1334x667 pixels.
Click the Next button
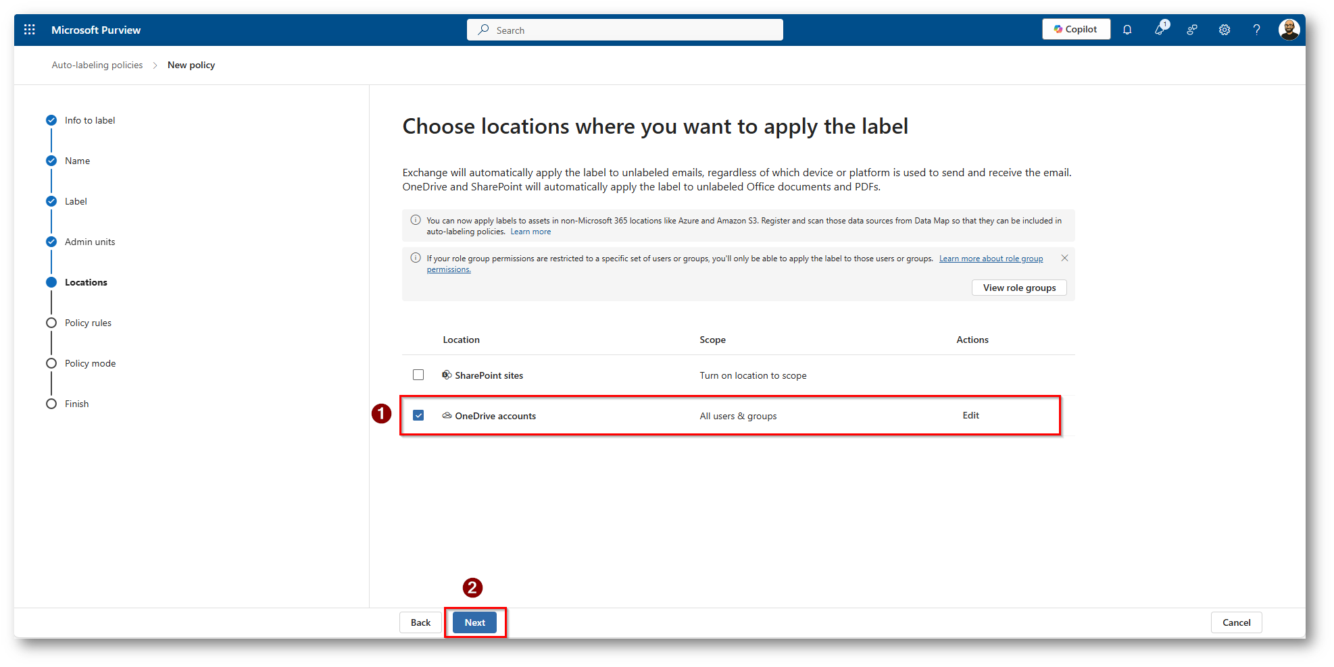tap(474, 622)
